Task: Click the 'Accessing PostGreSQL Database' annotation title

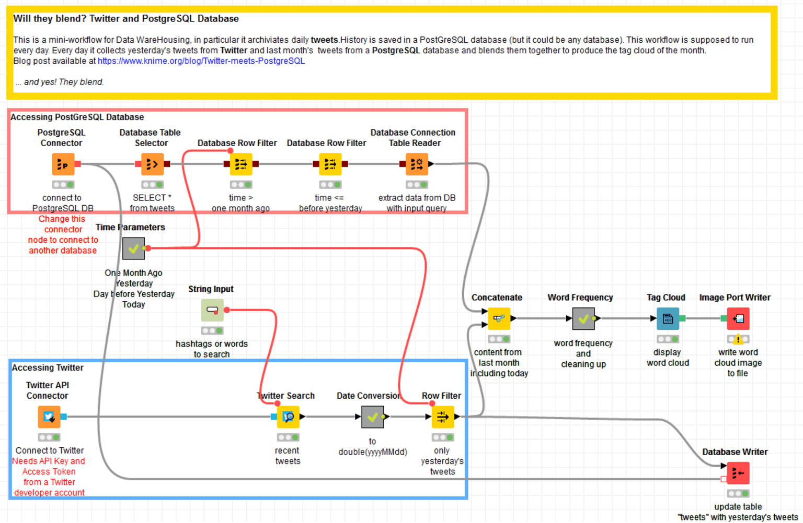Action: pyautogui.click(x=77, y=117)
